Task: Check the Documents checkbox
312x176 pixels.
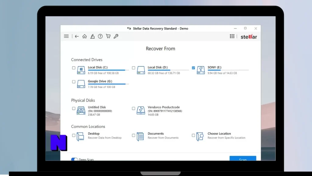Action: [133, 135]
